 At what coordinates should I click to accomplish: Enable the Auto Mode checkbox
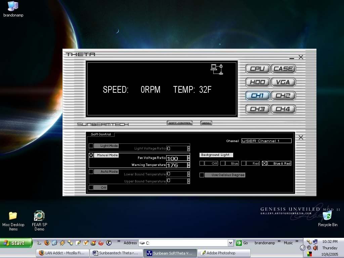(91, 172)
